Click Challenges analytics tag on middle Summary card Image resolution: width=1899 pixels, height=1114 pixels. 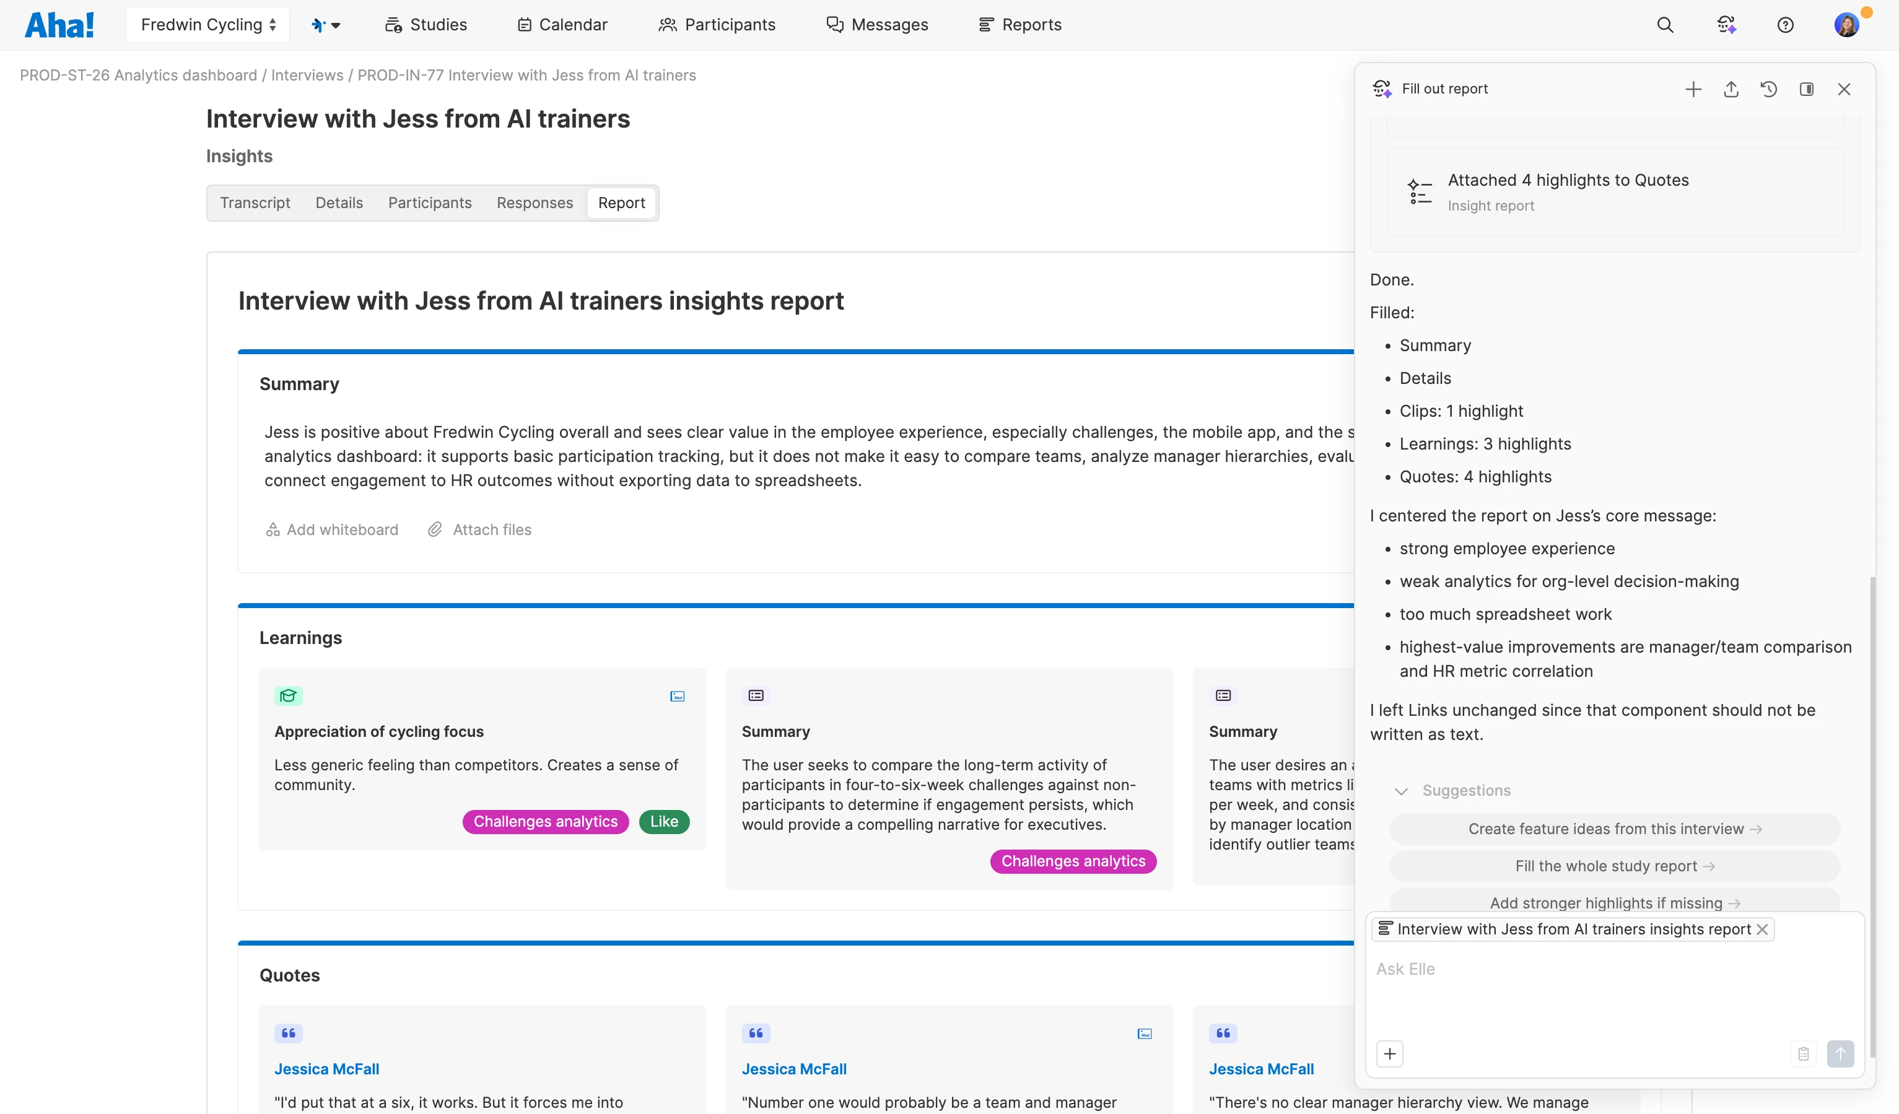click(x=1073, y=861)
